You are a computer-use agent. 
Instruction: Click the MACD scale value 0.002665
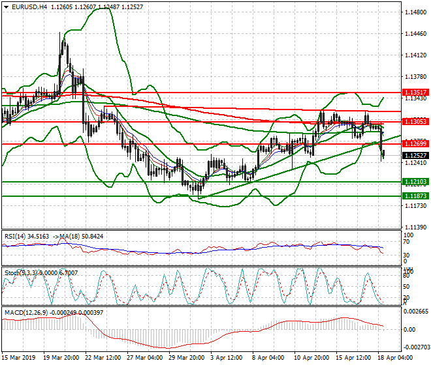pos(416,311)
